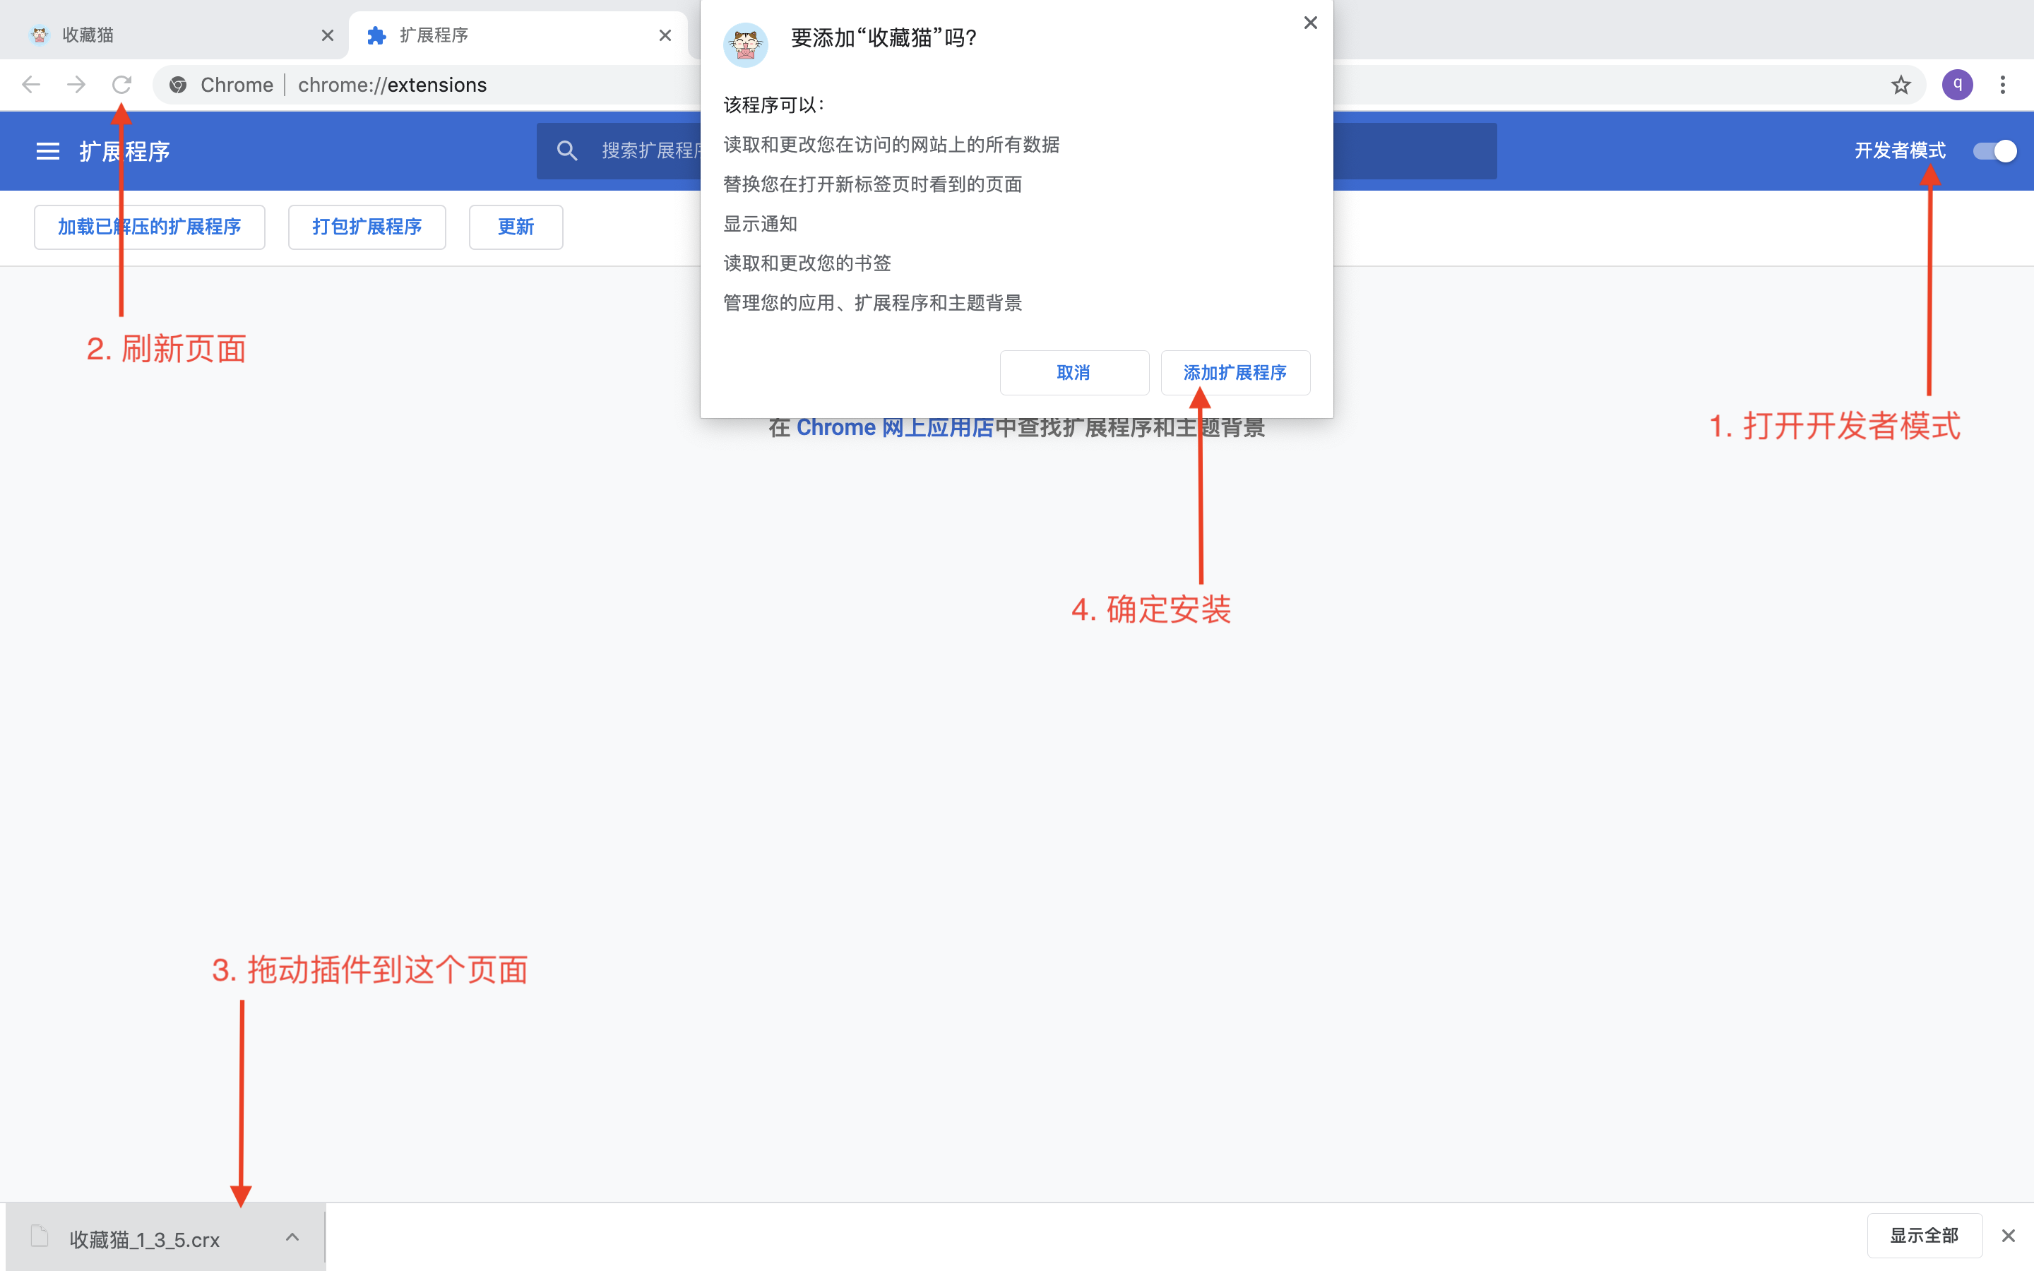
Task: Click the 开发者模式 label
Action: [x=1901, y=150]
